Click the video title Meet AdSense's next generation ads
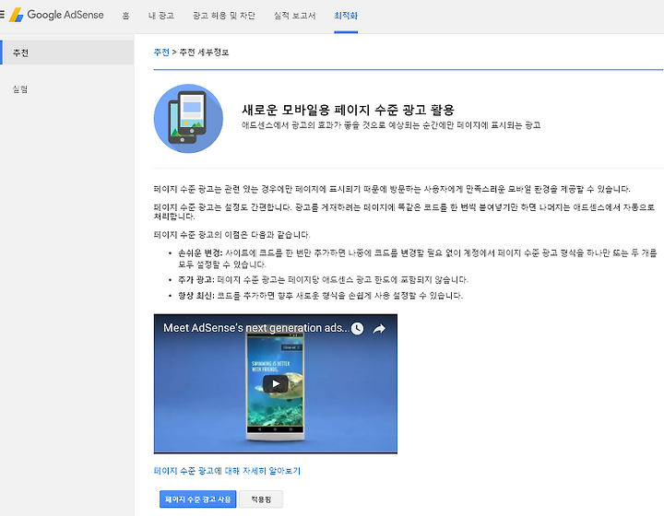664x516 pixels. 256,328
